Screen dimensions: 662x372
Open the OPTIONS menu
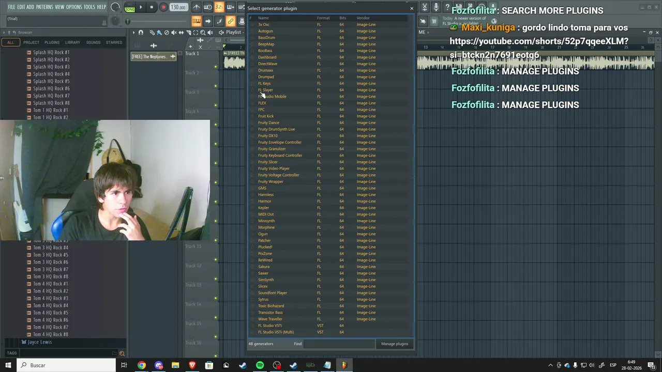(74, 7)
